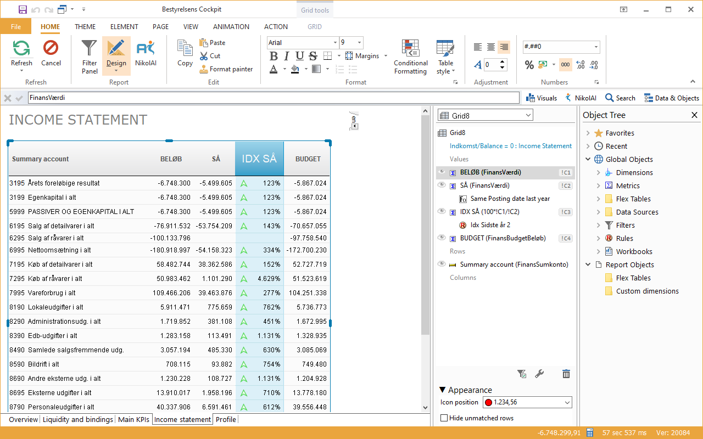Toggle visibility of IDX SÅ value
Screen dimensions: 703x439
click(441, 211)
